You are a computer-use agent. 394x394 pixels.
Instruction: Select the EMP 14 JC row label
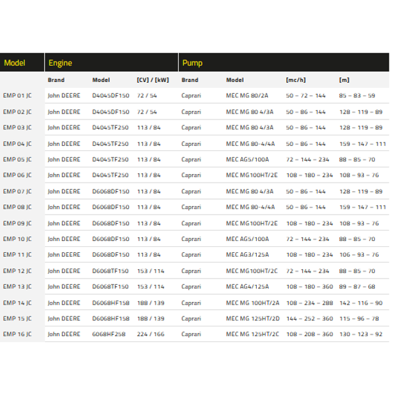[17, 303]
